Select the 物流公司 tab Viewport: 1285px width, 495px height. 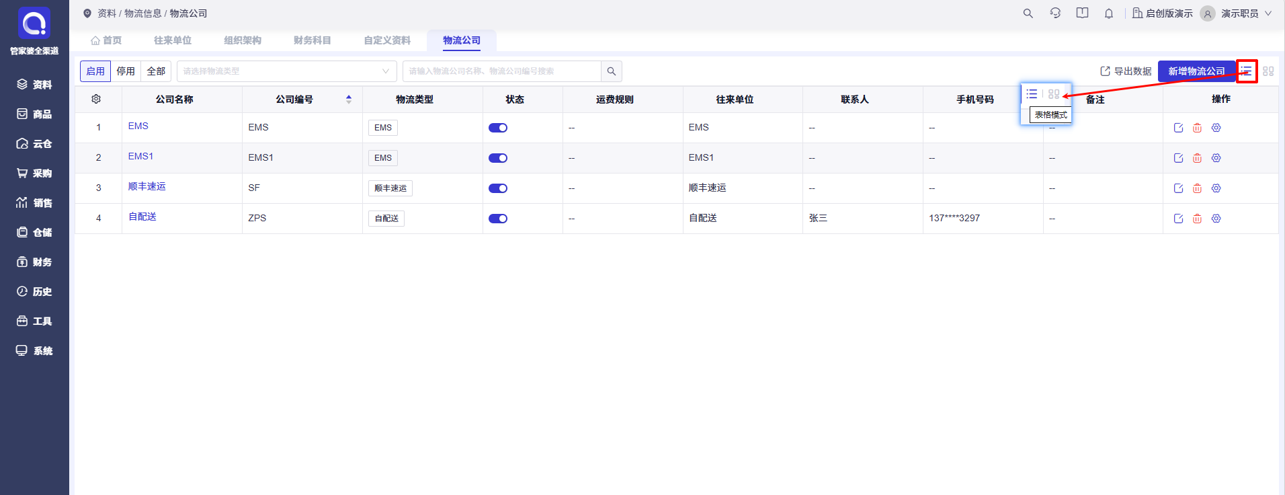[x=462, y=40]
